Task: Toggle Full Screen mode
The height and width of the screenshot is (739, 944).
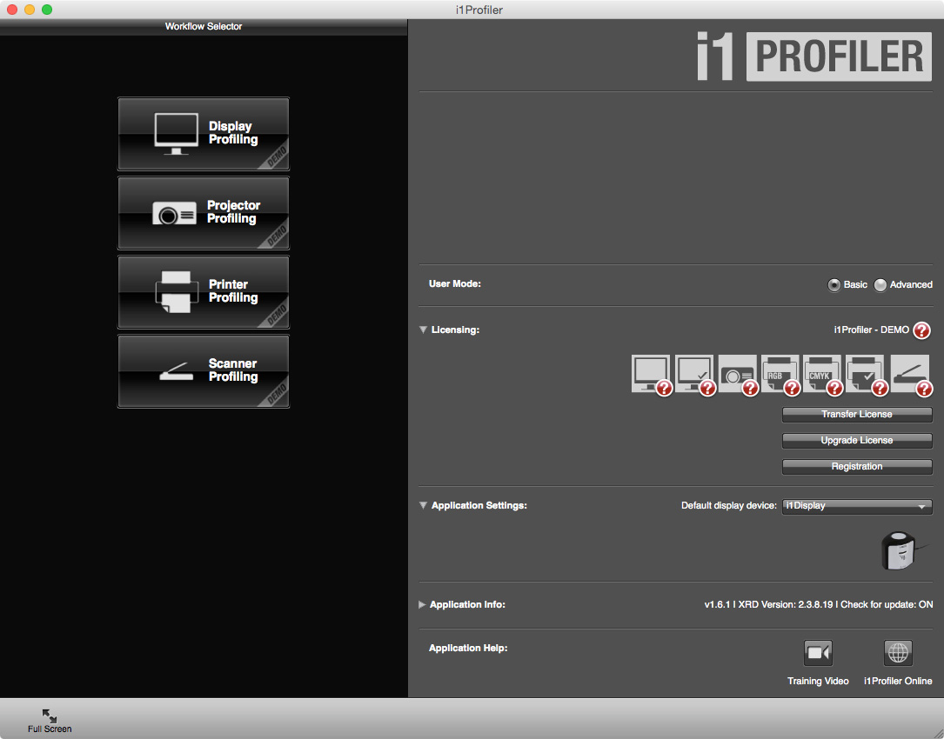Action: point(50,721)
